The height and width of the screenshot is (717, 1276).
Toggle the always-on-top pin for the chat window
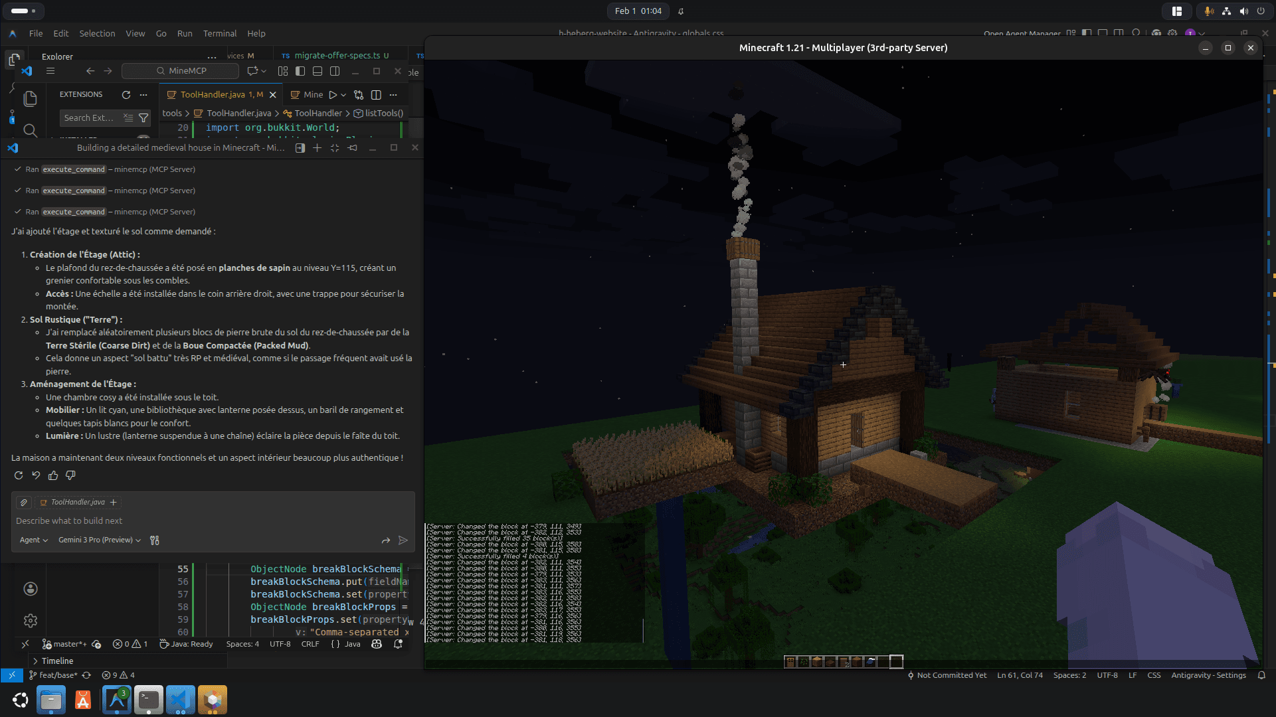click(353, 147)
